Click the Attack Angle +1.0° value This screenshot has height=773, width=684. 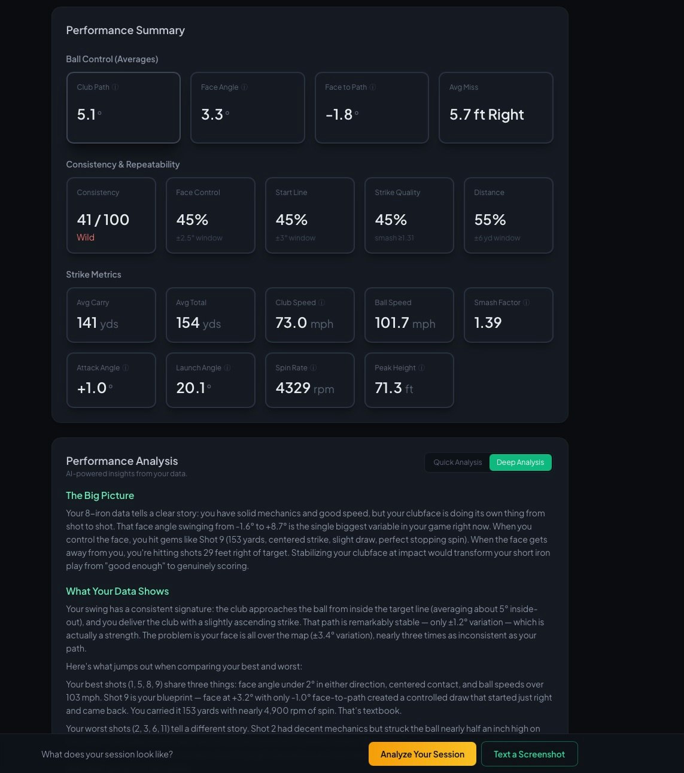(x=95, y=388)
